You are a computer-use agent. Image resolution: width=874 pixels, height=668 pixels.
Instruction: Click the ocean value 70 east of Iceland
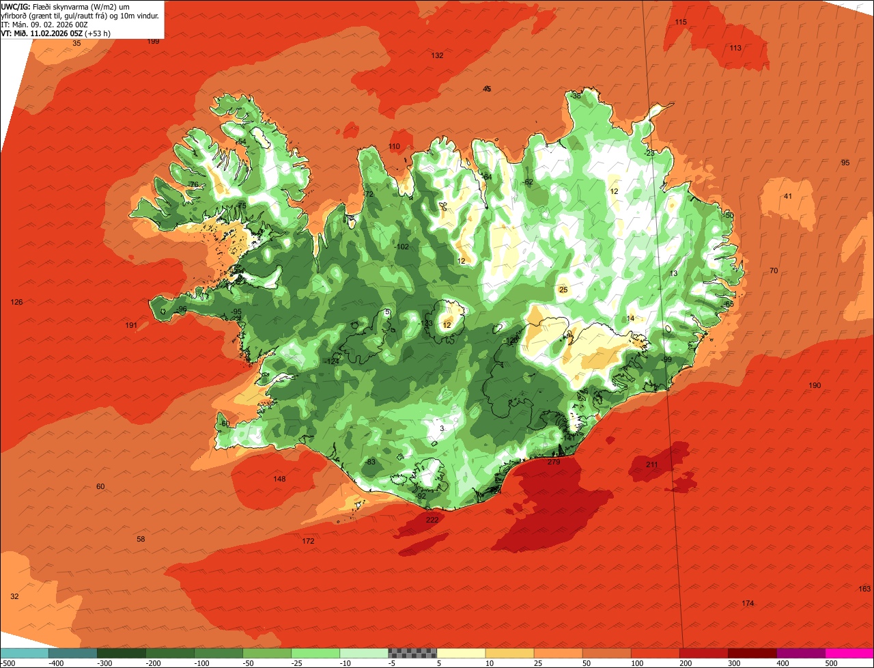[774, 270]
